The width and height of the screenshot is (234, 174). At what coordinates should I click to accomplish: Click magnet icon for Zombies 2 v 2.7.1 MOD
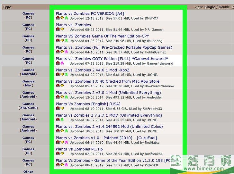58,120
